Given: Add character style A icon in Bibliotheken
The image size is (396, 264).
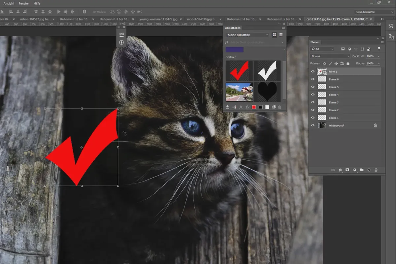Looking at the screenshot, I should (x=241, y=107).
